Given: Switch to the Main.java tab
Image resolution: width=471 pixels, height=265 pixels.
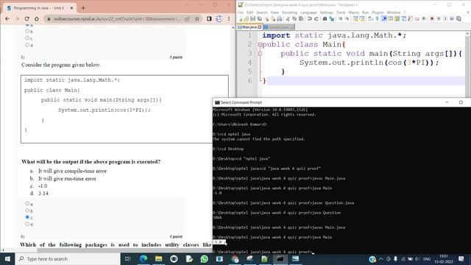Looking at the screenshot, I should click(249, 27).
